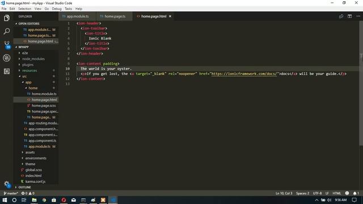Click the errors and warnings status indicator
The height and width of the screenshot is (204, 363).
pos(28,193)
